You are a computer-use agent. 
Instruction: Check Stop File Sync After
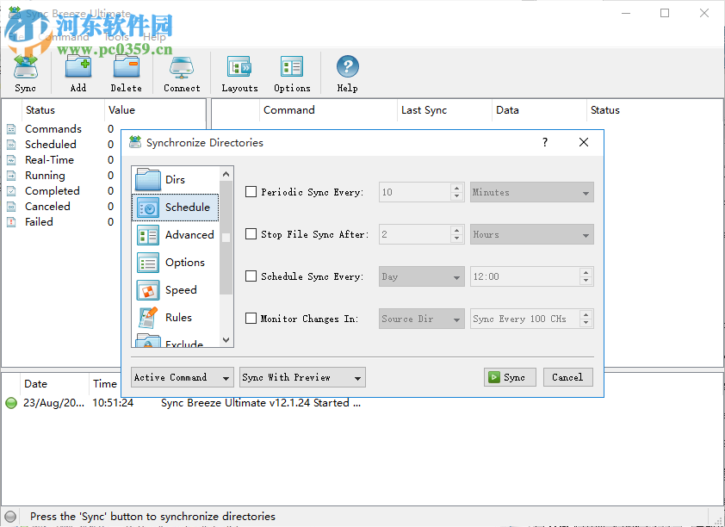pos(251,234)
